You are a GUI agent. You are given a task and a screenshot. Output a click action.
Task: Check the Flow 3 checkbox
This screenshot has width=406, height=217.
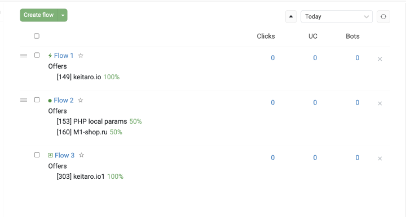[37, 155]
